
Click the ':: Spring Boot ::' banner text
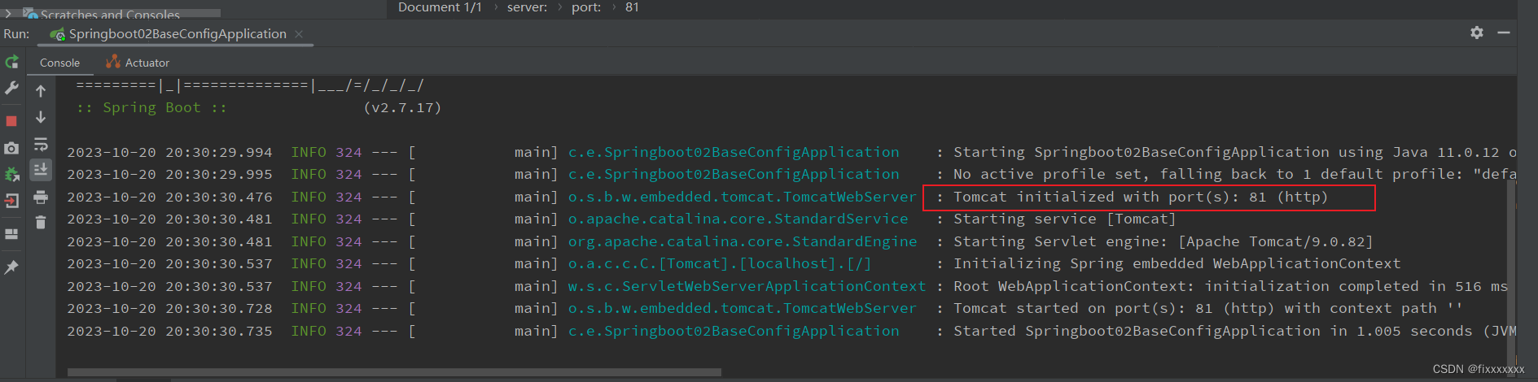151,108
